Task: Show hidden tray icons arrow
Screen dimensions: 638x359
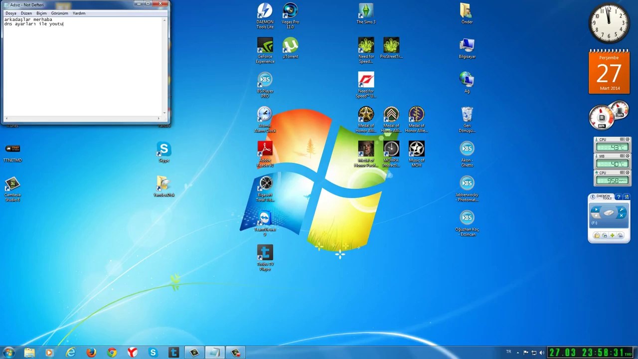Action: click(x=517, y=353)
